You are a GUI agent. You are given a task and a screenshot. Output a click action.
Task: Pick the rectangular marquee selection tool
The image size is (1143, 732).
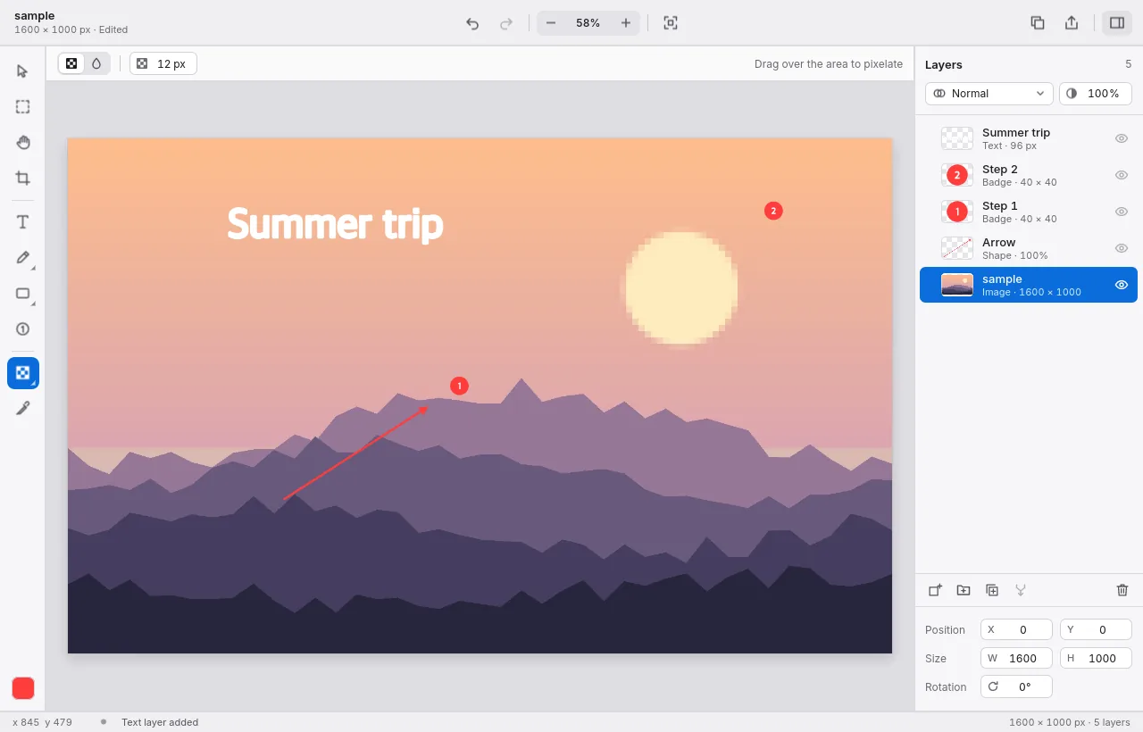coord(23,107)
